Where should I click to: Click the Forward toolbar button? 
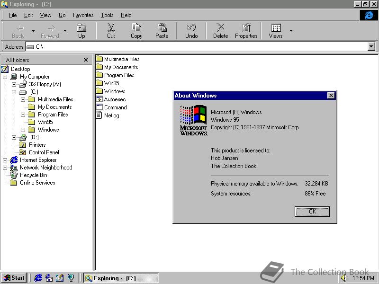point(50,31)
